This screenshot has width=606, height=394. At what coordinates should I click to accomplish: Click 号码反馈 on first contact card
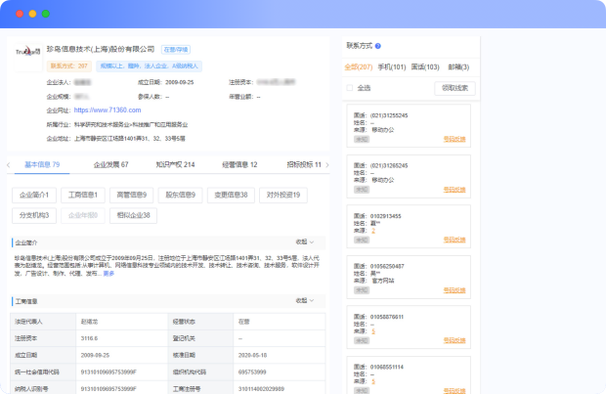point(455,139)
